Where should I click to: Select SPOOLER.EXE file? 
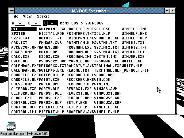107,38
